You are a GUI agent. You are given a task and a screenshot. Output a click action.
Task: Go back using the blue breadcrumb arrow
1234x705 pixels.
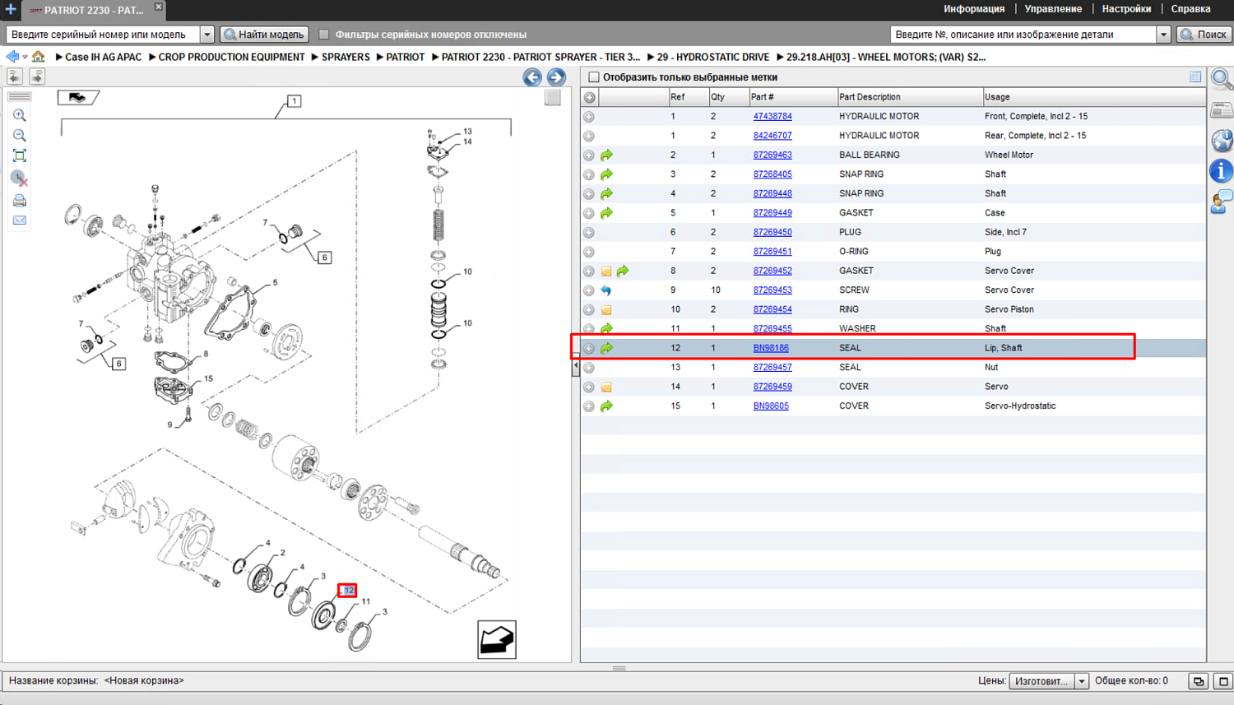[12, 57]
